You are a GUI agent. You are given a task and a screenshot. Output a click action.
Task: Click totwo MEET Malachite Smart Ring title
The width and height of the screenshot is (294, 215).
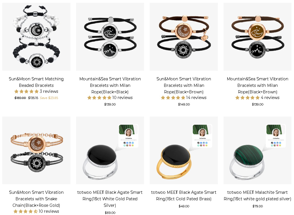point(257,195)
